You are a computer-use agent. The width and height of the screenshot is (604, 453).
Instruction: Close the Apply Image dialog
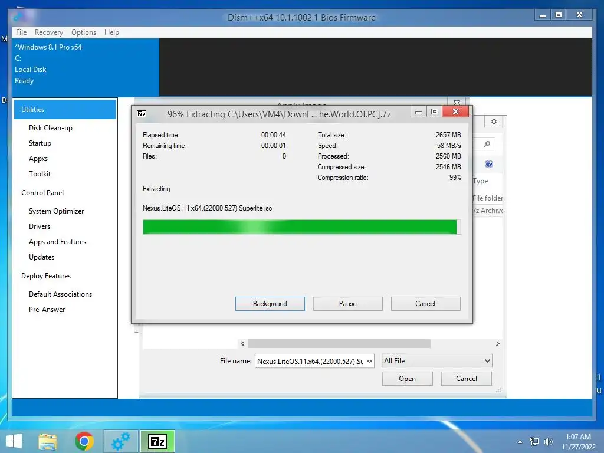coord(457,103)
